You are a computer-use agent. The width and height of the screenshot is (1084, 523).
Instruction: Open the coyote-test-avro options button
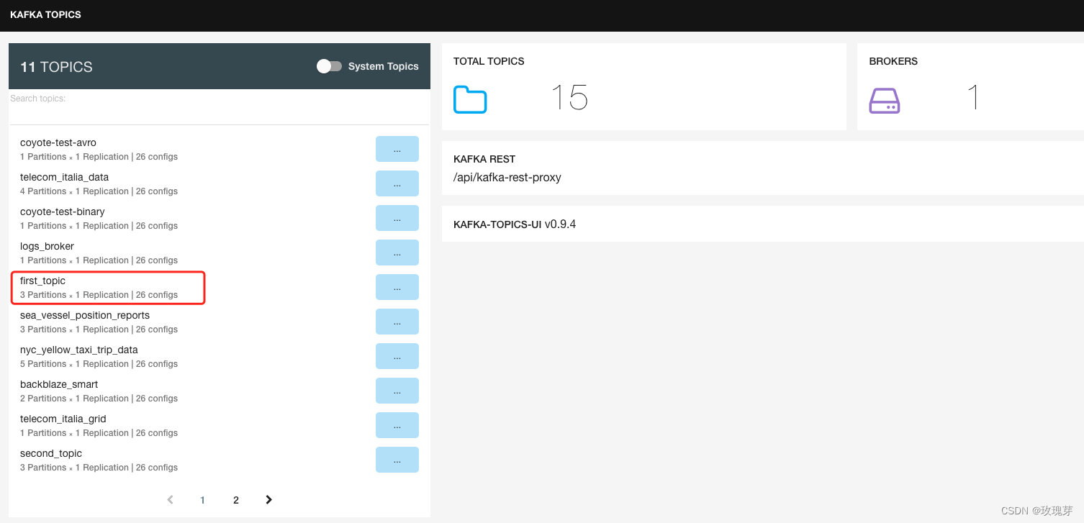397,149
